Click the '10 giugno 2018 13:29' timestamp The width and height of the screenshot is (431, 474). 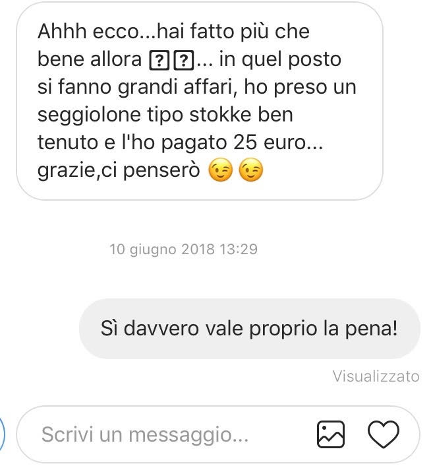[183, 250]
